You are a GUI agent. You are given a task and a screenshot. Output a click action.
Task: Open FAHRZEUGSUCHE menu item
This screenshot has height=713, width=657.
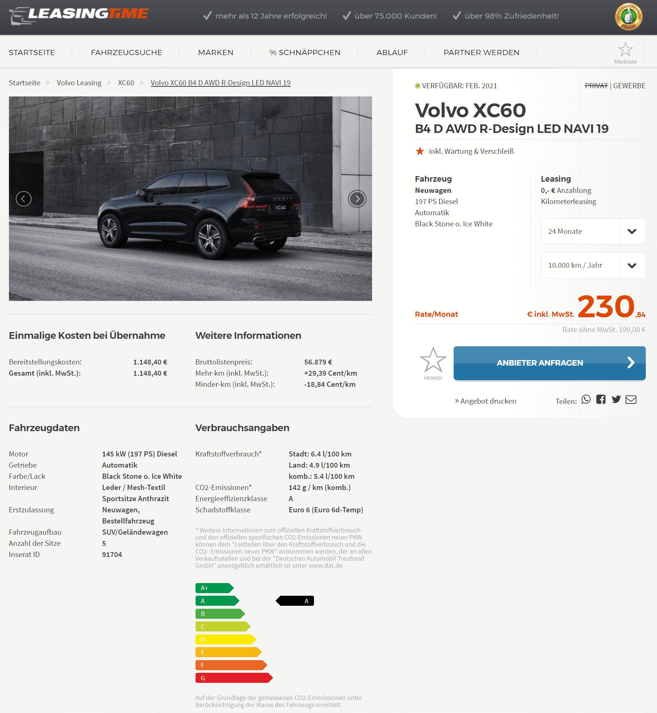(126, 52)
